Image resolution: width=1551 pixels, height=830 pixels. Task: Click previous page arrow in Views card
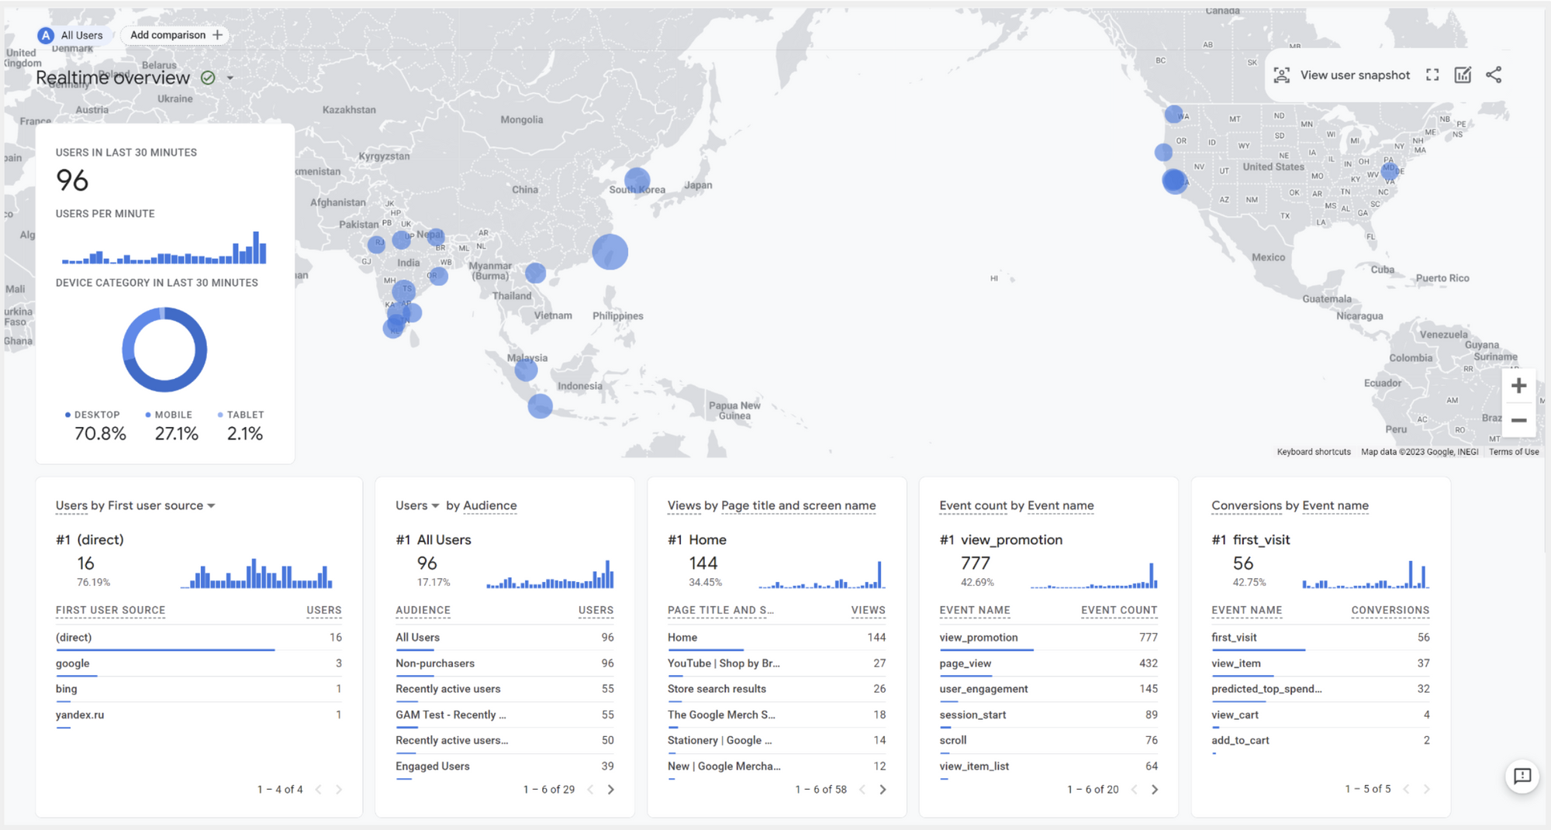[862, 790]
